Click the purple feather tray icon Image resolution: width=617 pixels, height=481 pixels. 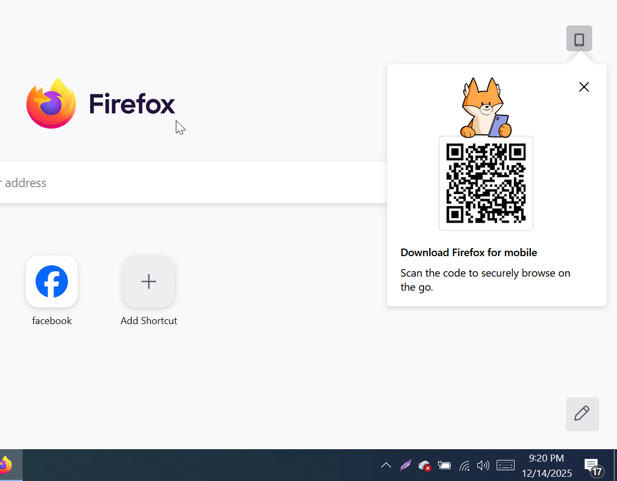(x=405, y=465)
